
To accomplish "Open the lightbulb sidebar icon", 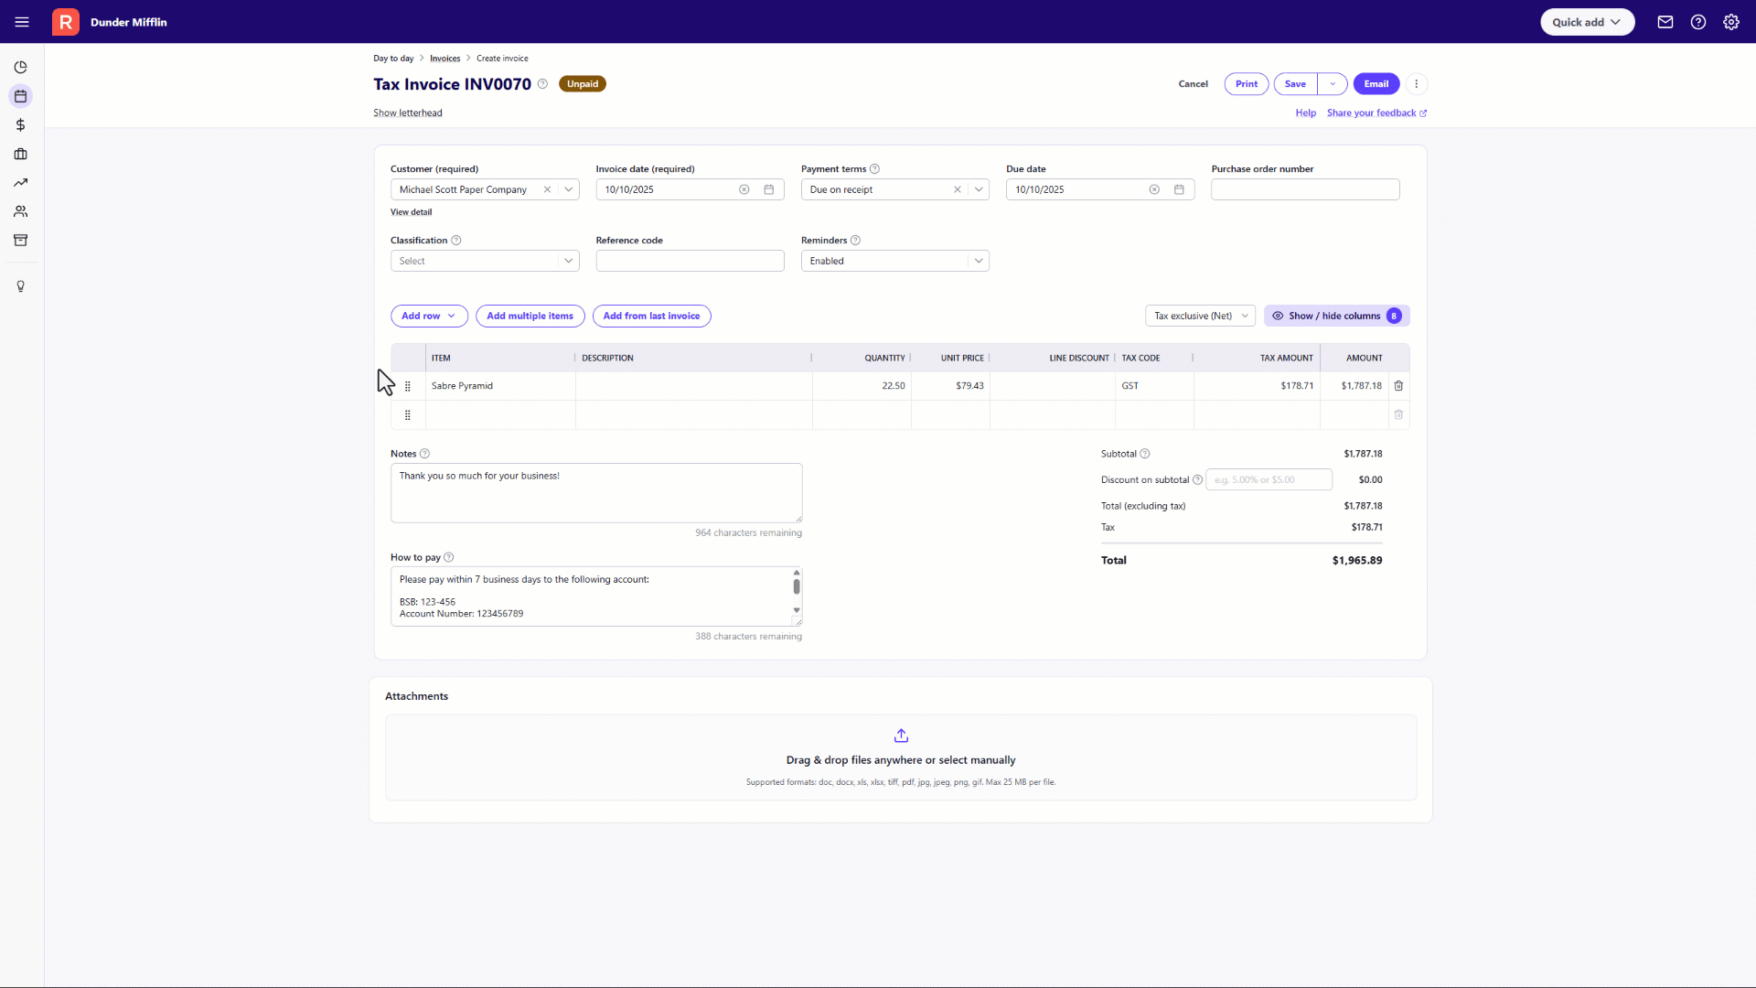I will pyautogui.click(x=20, y=286).
